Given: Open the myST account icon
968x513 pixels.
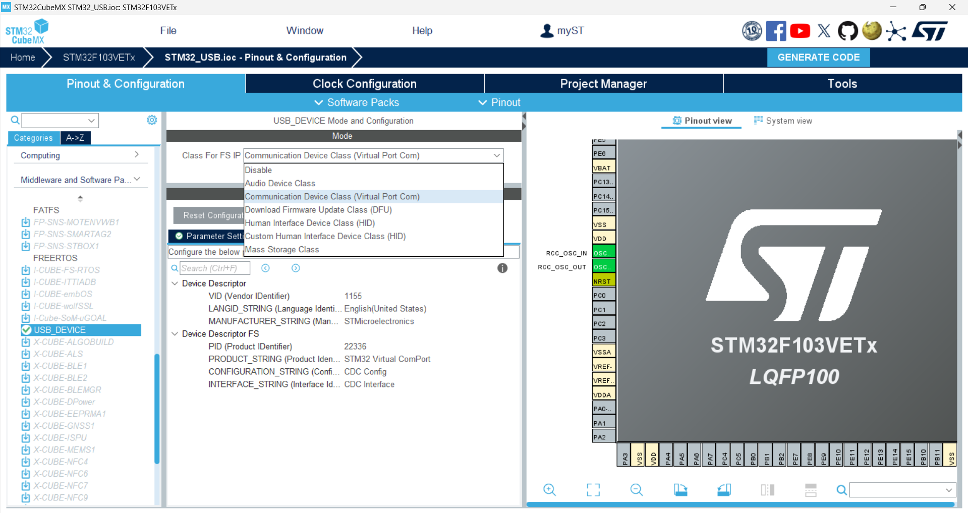Looking at the screenshot, I should [x=547, y=31].
